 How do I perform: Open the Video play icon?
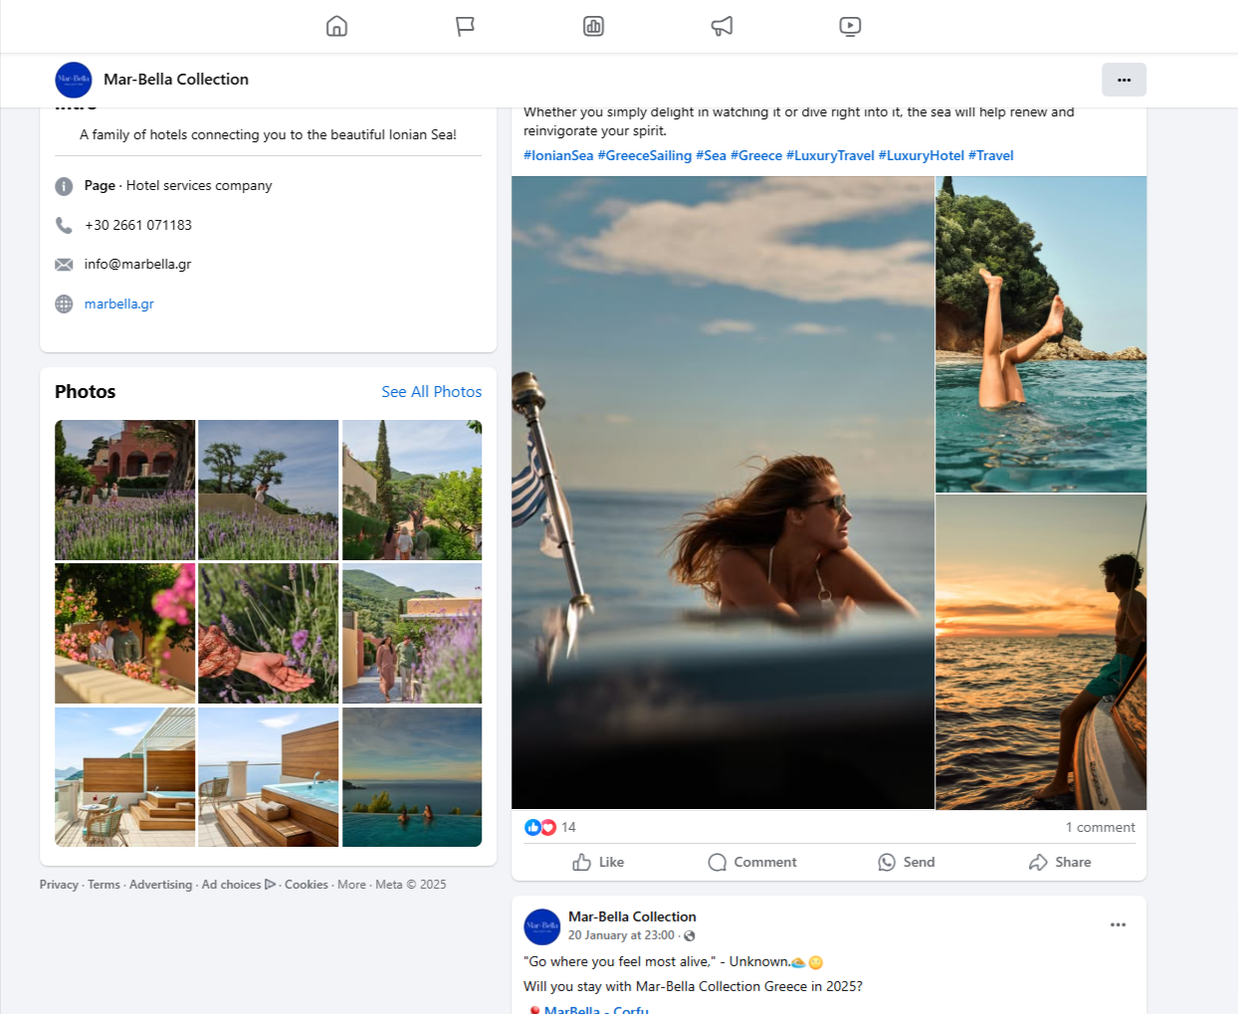[x=850, y=26]
